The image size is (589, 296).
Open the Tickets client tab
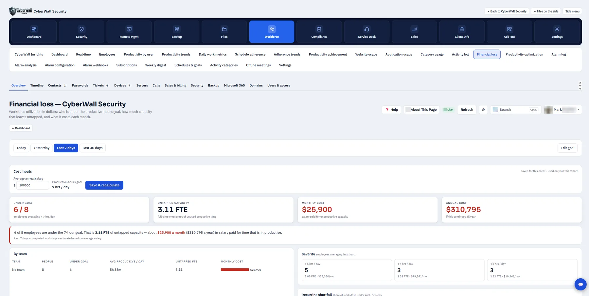click(100, 85)
